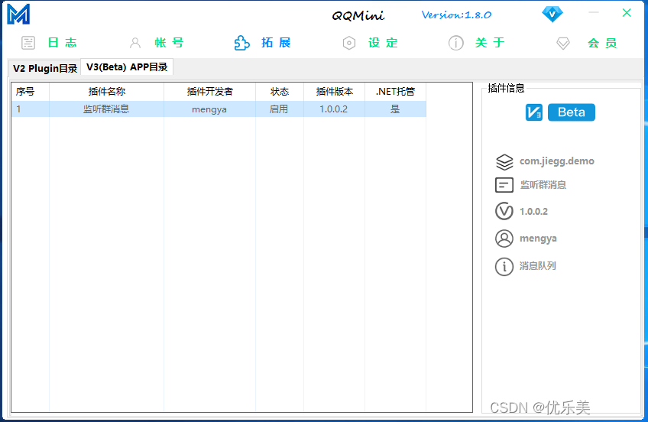This screenshot has width=648, height=422.
Task: Click 消息队列 description text
Action: point(538,266)
